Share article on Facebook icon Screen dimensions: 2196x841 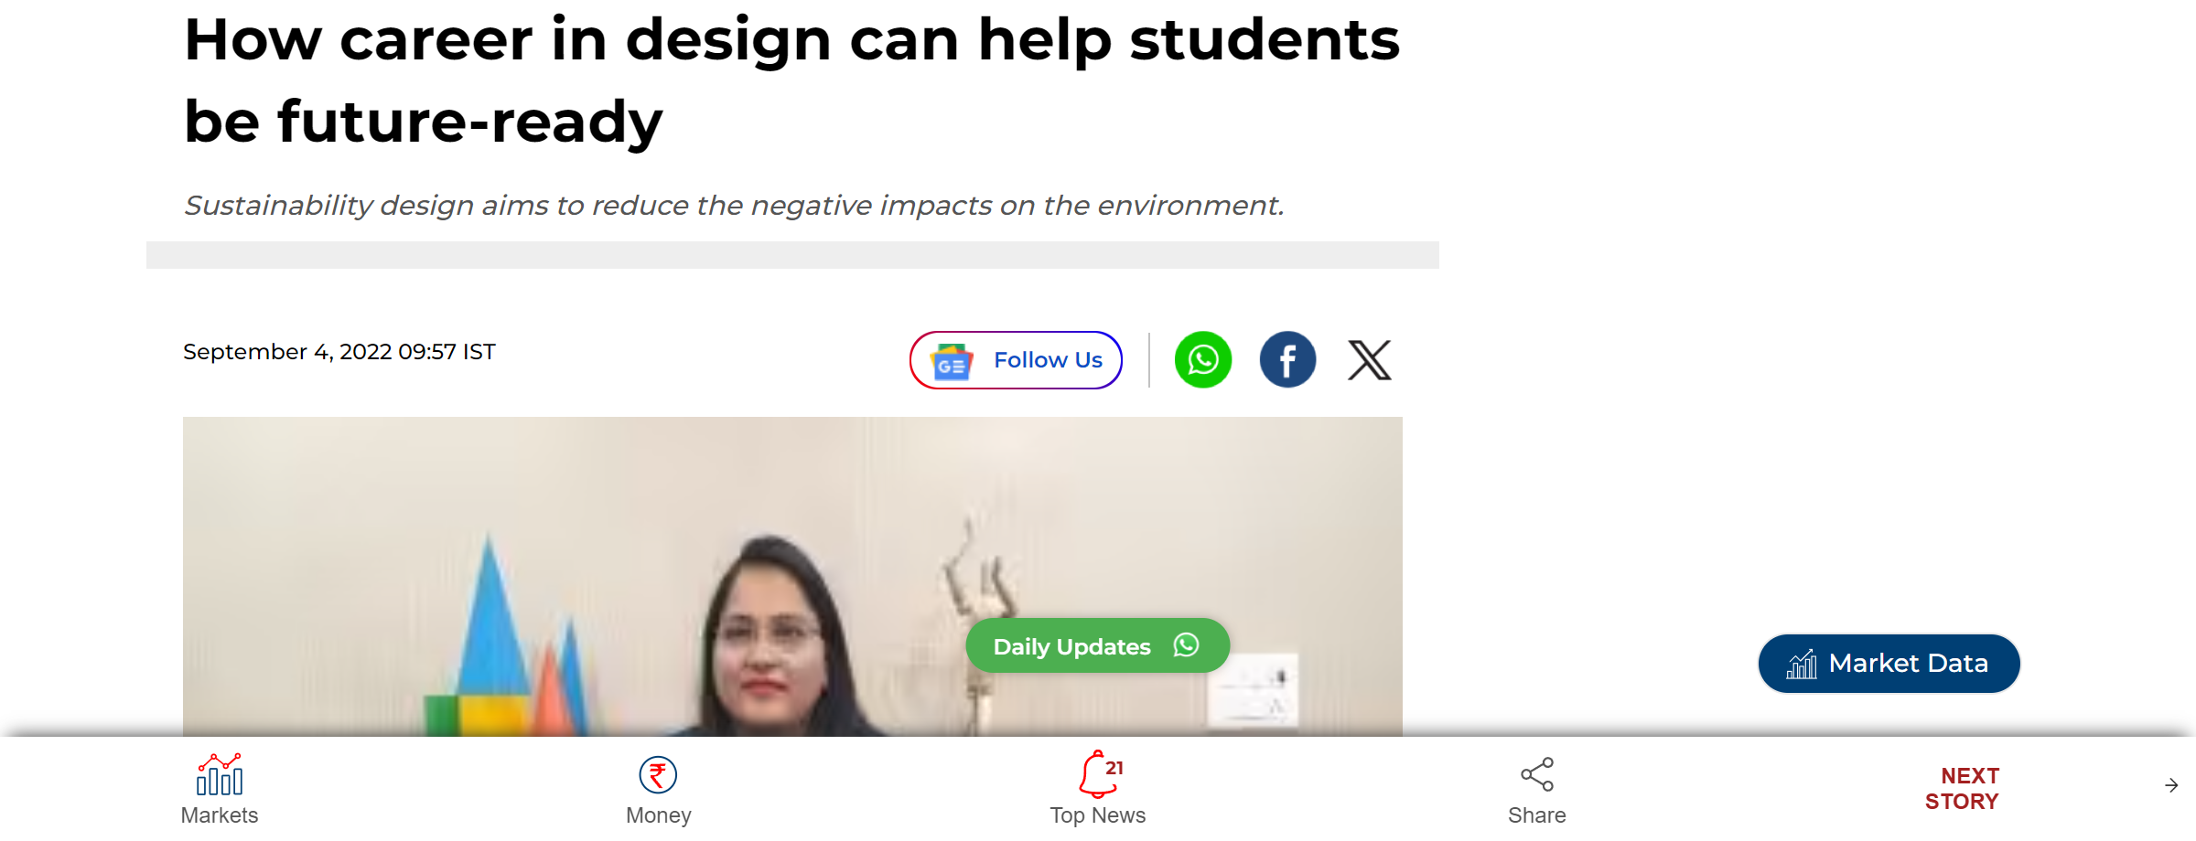1287,359
